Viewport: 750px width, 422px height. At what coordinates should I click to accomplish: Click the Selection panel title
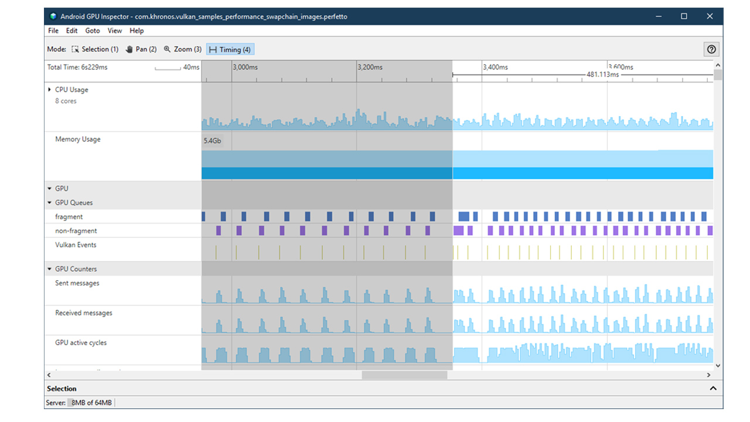[x=62, y=389]
